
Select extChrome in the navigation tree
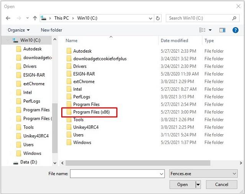34,84
